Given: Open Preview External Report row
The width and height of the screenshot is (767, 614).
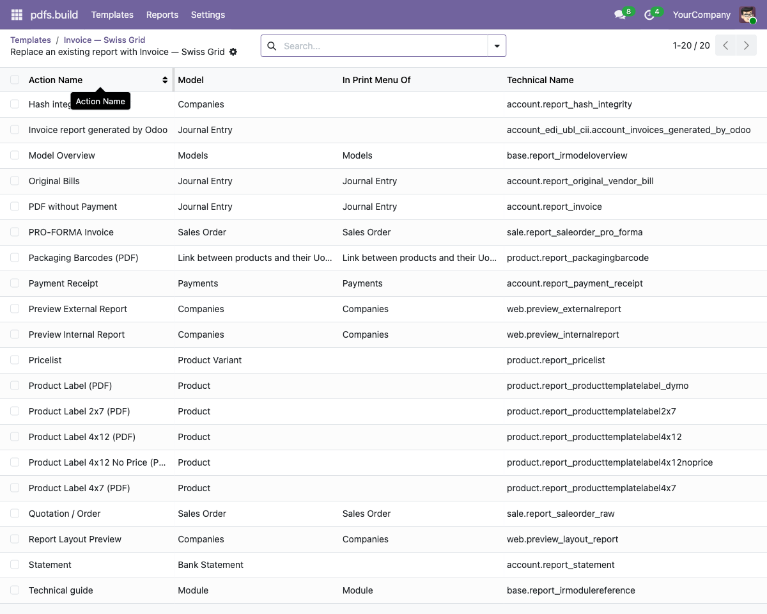Looking at the screenshot, I should pyautogui.click(x=383, y=309).
